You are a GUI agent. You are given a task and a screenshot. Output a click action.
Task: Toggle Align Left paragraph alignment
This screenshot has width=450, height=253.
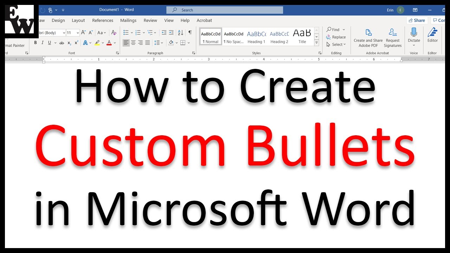(x=126, y=43)
